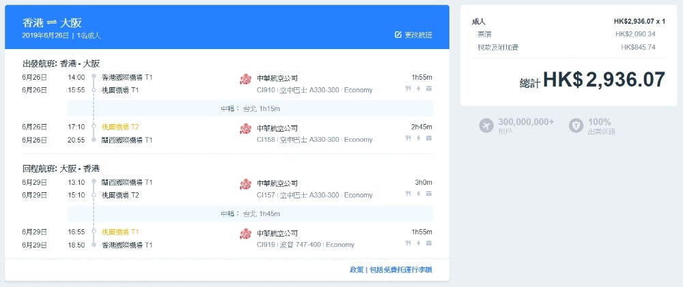Click the China Airlines logo beside CI910
The height and width of the screenshot is (287, 683).
point(246,79)
